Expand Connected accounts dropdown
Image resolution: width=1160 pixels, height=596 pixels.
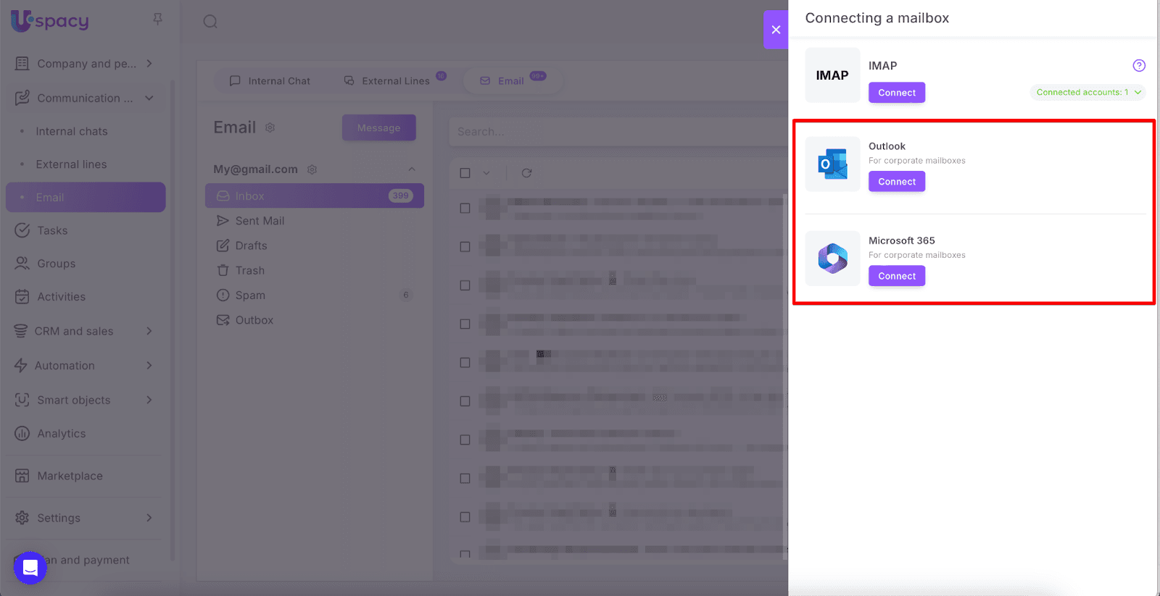tap(1086, 93)
